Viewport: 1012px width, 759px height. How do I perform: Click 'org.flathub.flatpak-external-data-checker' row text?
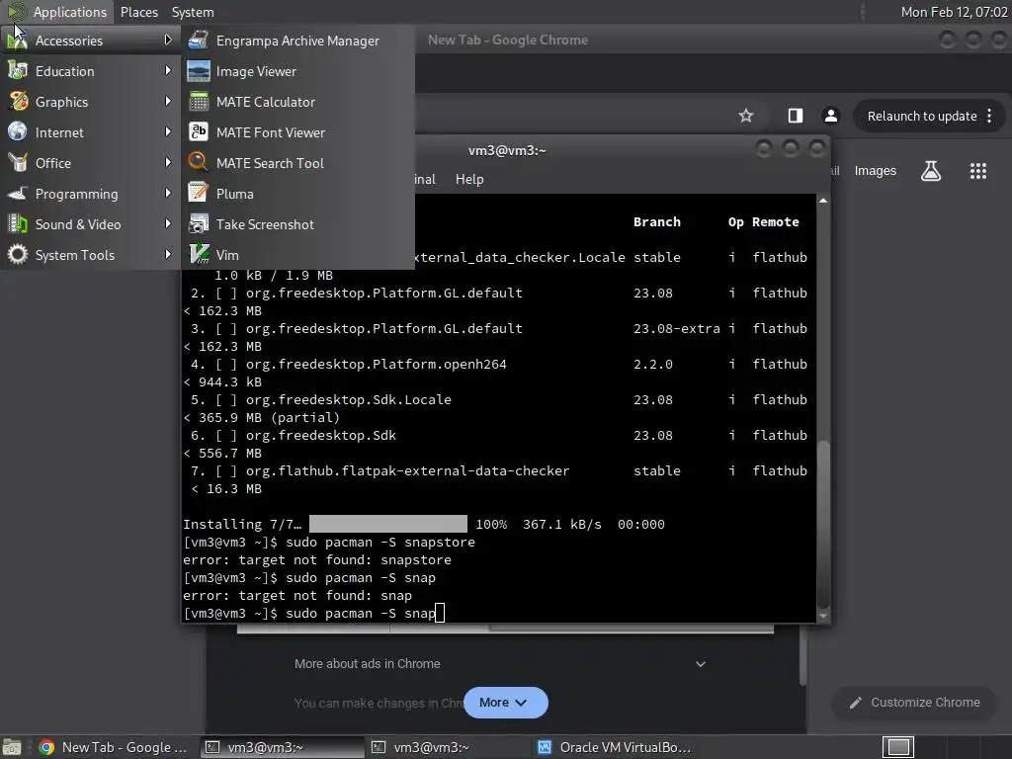(407, 471)
